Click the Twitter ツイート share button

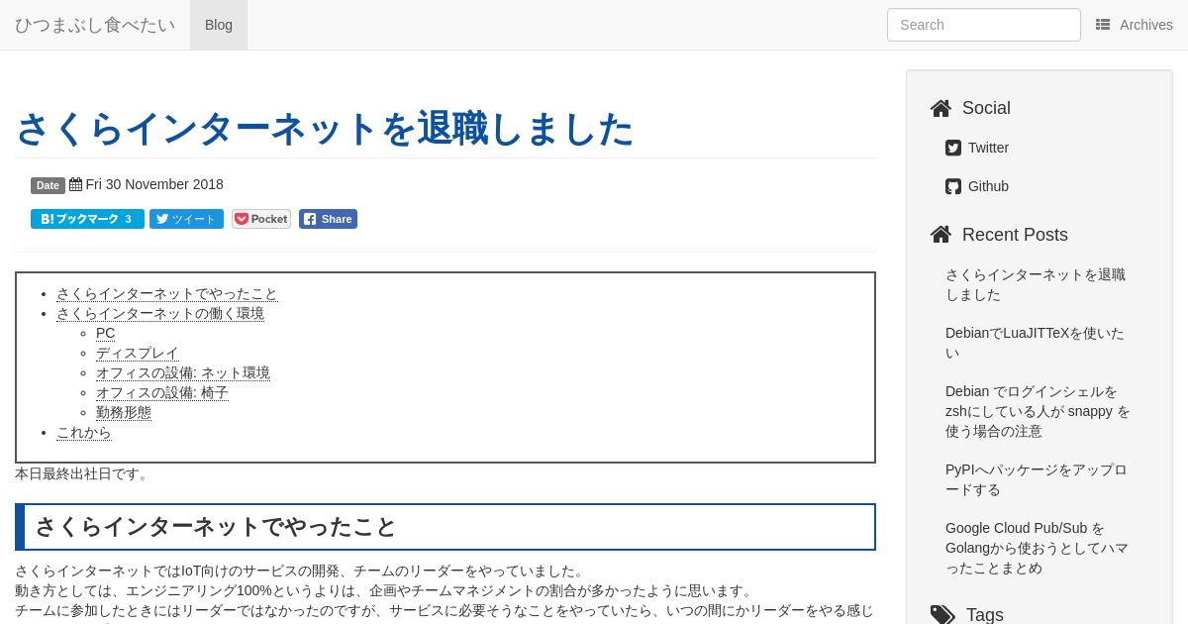point(186,219)
